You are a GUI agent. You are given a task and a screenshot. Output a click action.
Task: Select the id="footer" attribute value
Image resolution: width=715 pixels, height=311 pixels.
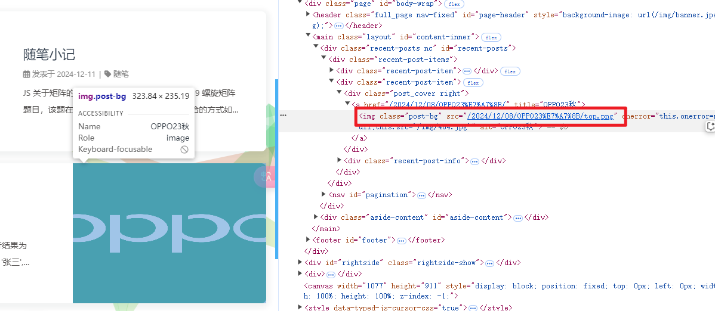(368, 240)
